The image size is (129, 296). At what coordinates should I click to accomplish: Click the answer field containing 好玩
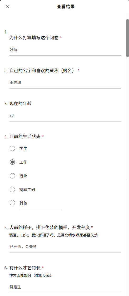65,50
